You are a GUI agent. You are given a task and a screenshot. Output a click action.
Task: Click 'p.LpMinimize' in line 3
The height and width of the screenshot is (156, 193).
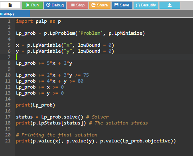[126, 33]
